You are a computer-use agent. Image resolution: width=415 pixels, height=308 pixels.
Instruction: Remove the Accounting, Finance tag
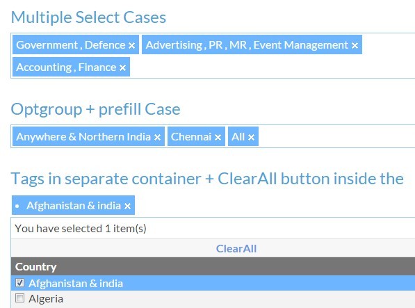pyautogui.click(x=122, y=68)
